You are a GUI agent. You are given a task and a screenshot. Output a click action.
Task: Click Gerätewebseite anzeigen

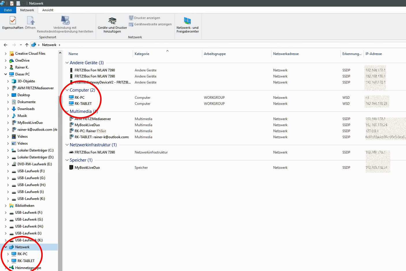(x=150, y=24)
